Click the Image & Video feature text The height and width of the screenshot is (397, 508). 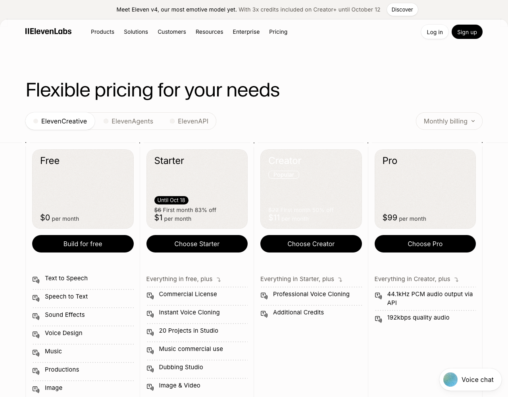(x=179, y=385)
